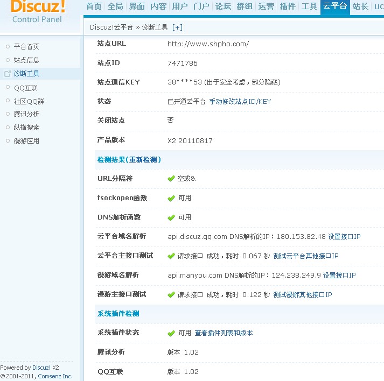Open 腾讯分析 in the sidebar
The height and width of the screenshot is (381, 384).
click(x=26, y=114)
